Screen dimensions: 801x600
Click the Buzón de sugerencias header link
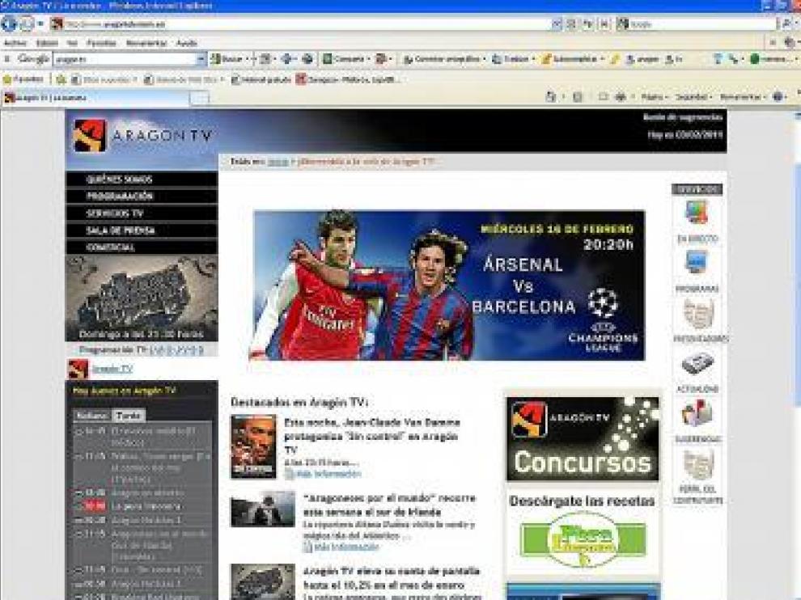[x=683, y=117]
